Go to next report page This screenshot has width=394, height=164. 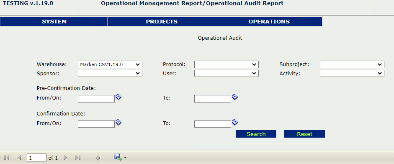click(66, 158)
